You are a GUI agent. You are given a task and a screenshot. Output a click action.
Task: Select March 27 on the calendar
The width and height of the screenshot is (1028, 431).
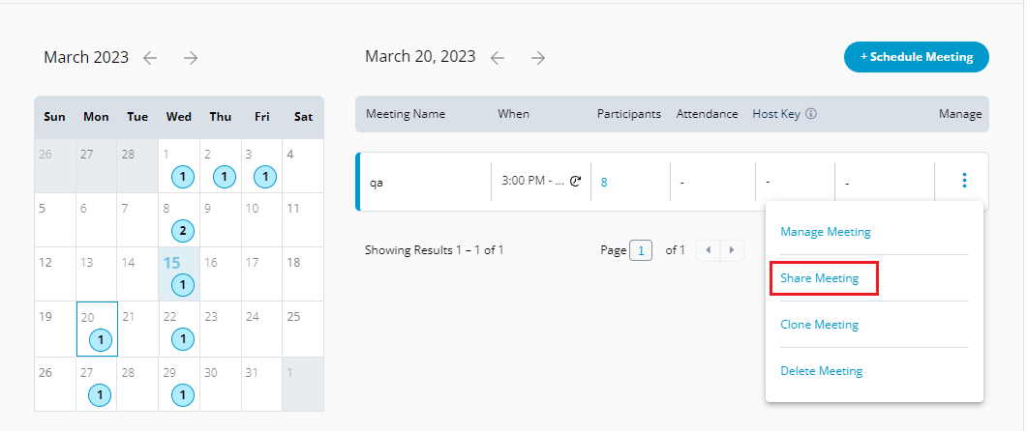point(85,372)
